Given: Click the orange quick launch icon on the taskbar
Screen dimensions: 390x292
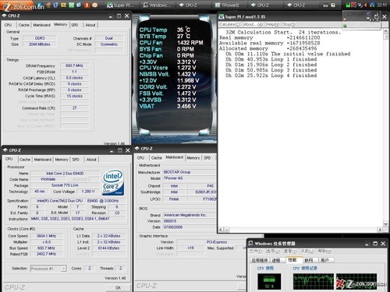Looking at the screenshot, I should (87, 5).
